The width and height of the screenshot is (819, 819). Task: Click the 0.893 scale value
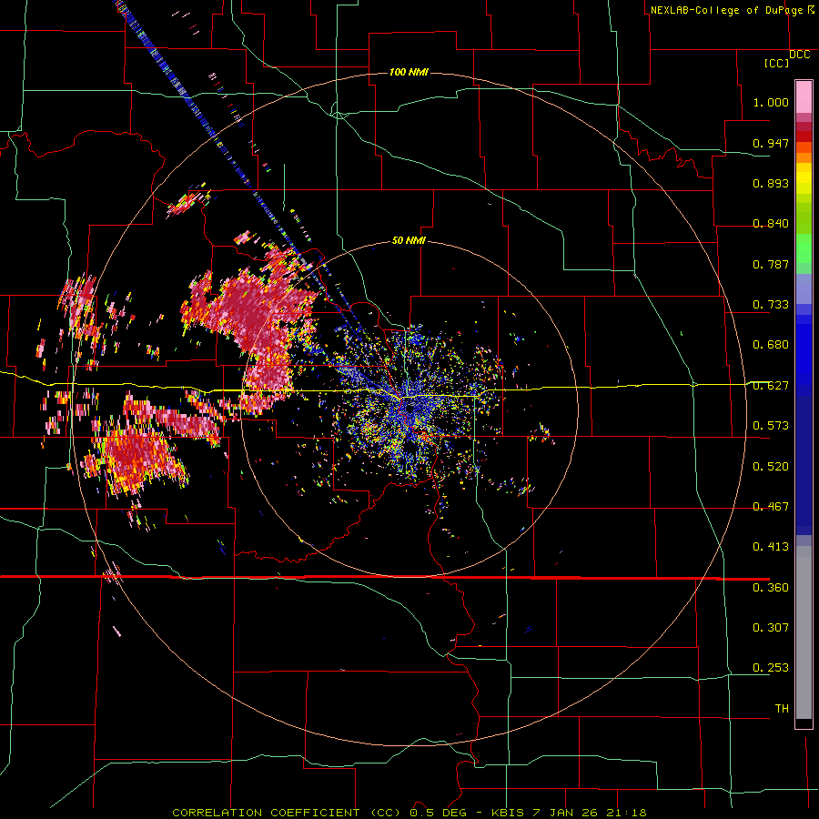(x=771, y=183)
